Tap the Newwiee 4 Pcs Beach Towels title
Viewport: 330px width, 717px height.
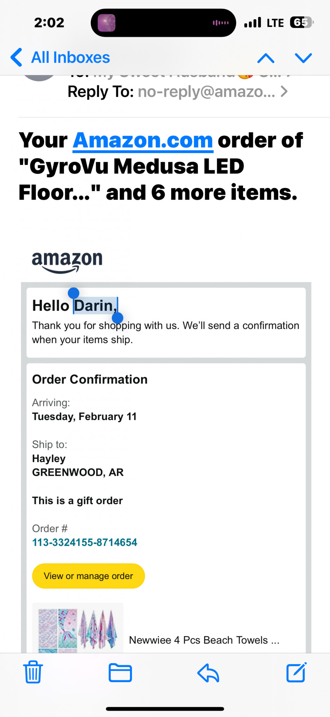[204, 640]
